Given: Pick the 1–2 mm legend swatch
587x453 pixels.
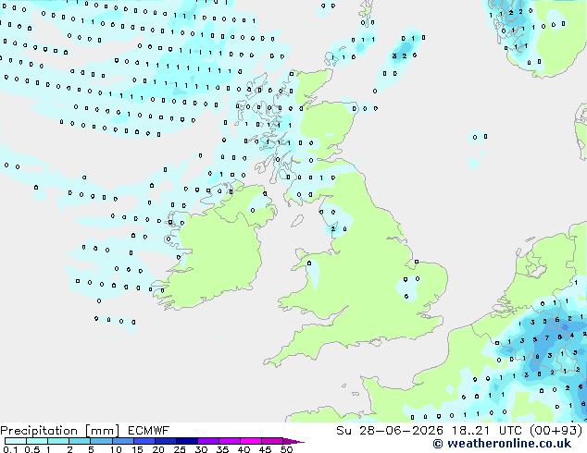Looking at the screenshot, I should coord(58,441).
